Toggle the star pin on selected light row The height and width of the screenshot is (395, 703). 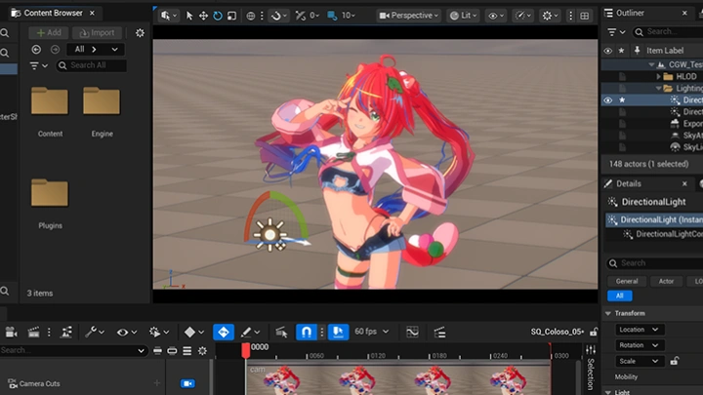[622, 99]
